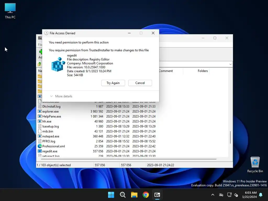Click status bar timestamp 2023-09-01 21:24:22
Viewport: 268px width, 201px height.
pos(160,165)
